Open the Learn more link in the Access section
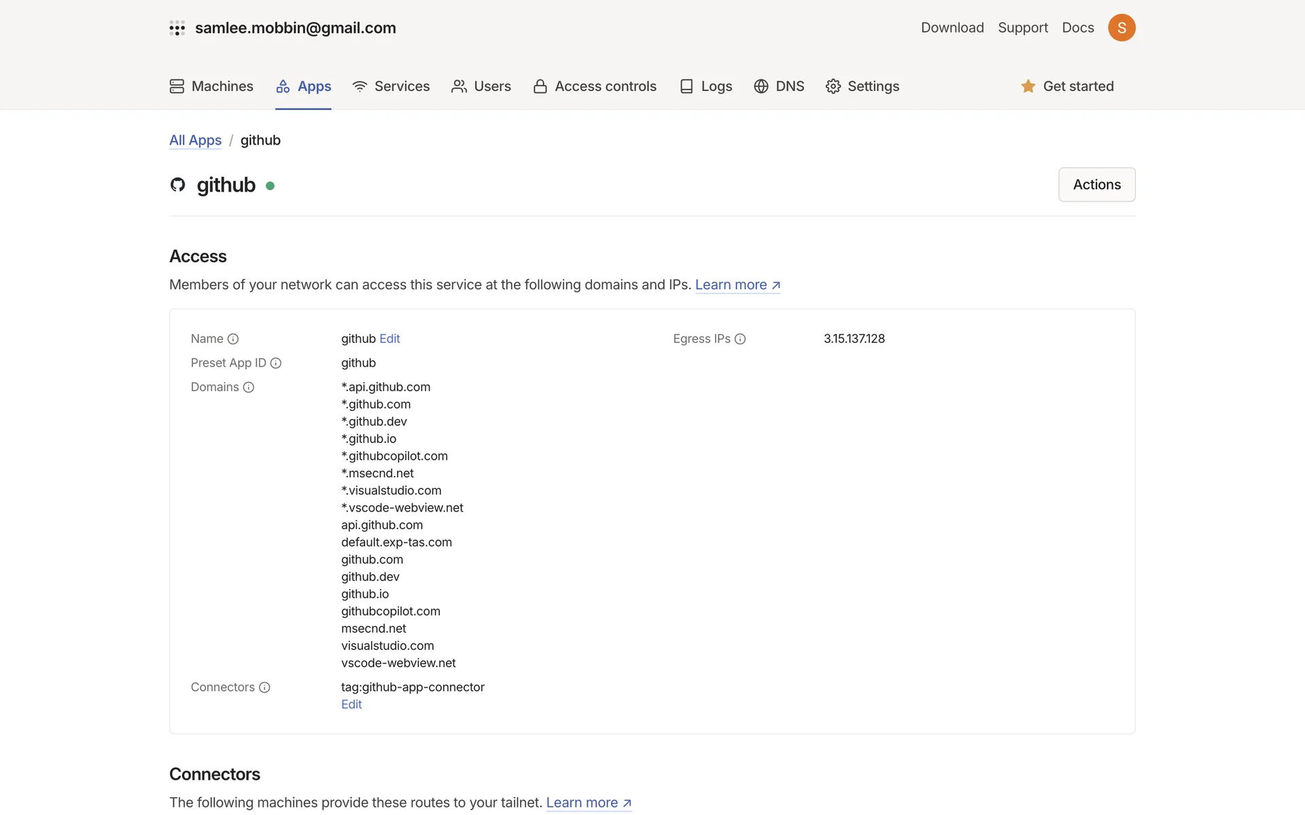This screenshot has height=815, width=1305. tap(737, 285)
